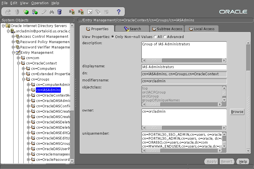Switch to the Local Access tab

202,29
